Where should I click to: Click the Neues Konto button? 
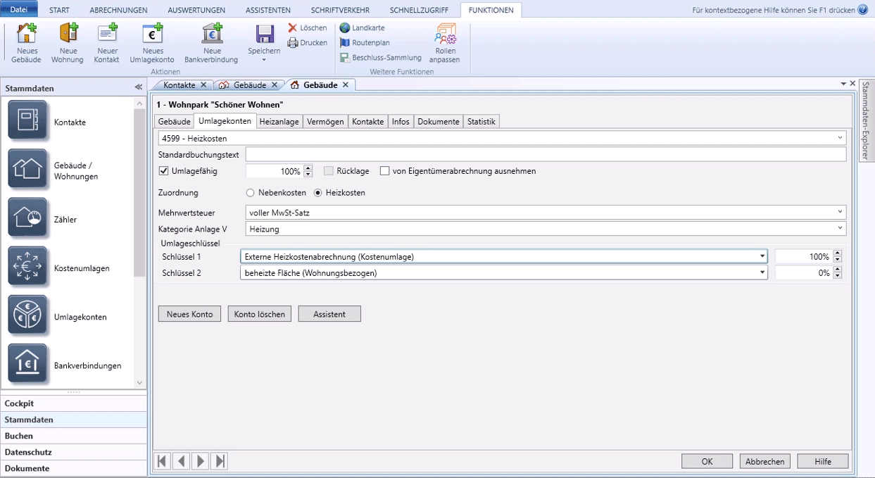(190, 314)
